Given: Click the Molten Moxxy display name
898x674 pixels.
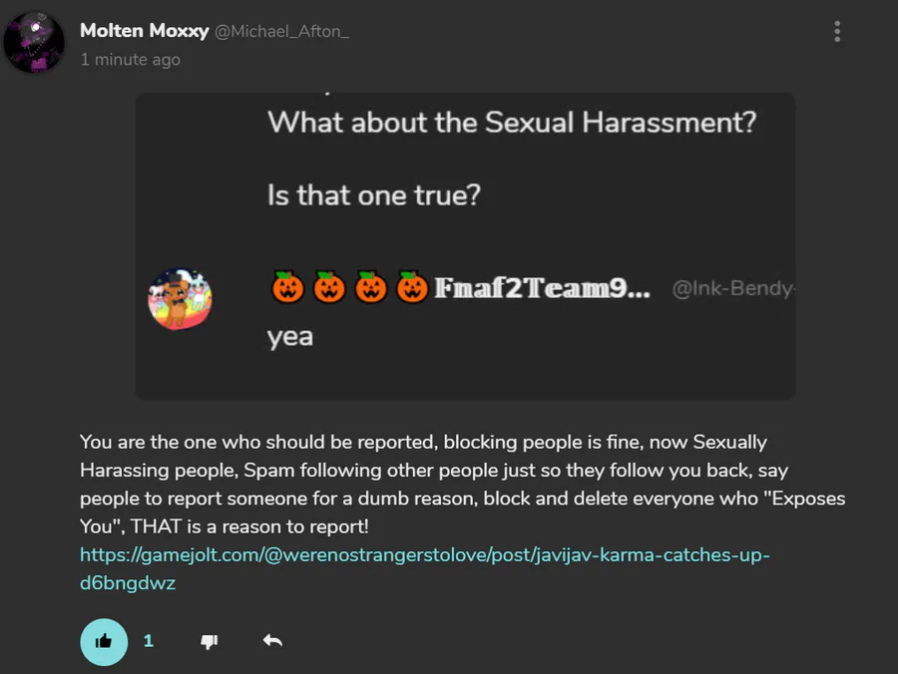Looking at the screenshot, I should 144,31.
